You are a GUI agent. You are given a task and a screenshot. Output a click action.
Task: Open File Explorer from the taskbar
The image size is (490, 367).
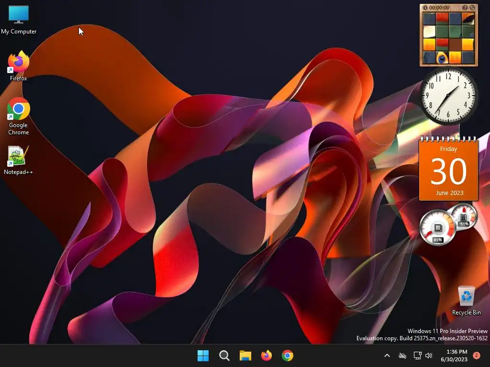[245, 356]
